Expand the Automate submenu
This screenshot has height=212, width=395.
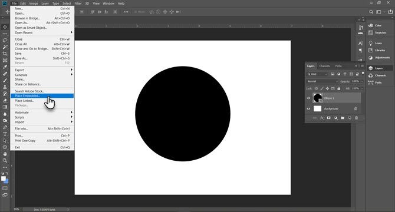[42, 112]
